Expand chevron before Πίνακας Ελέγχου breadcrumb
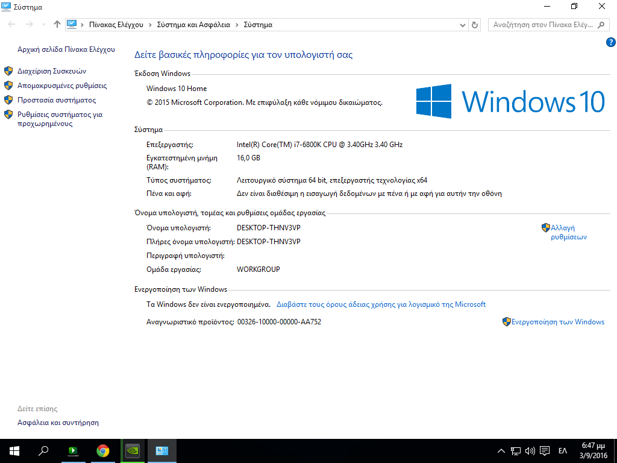 pyautogui.click(x=82, y=25)
